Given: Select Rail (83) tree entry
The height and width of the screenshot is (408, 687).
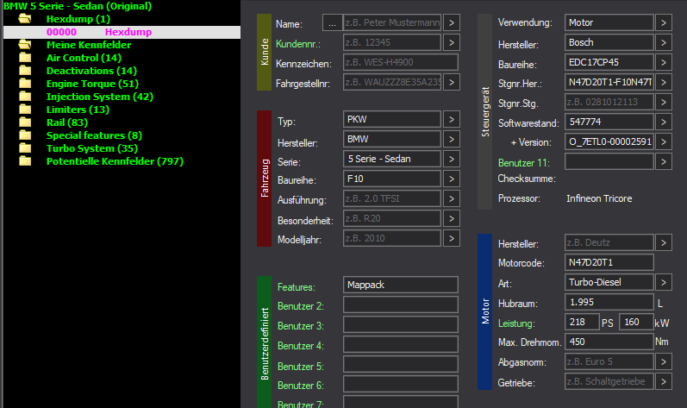Looking at the screenshot, I should [x=67, y=122].
